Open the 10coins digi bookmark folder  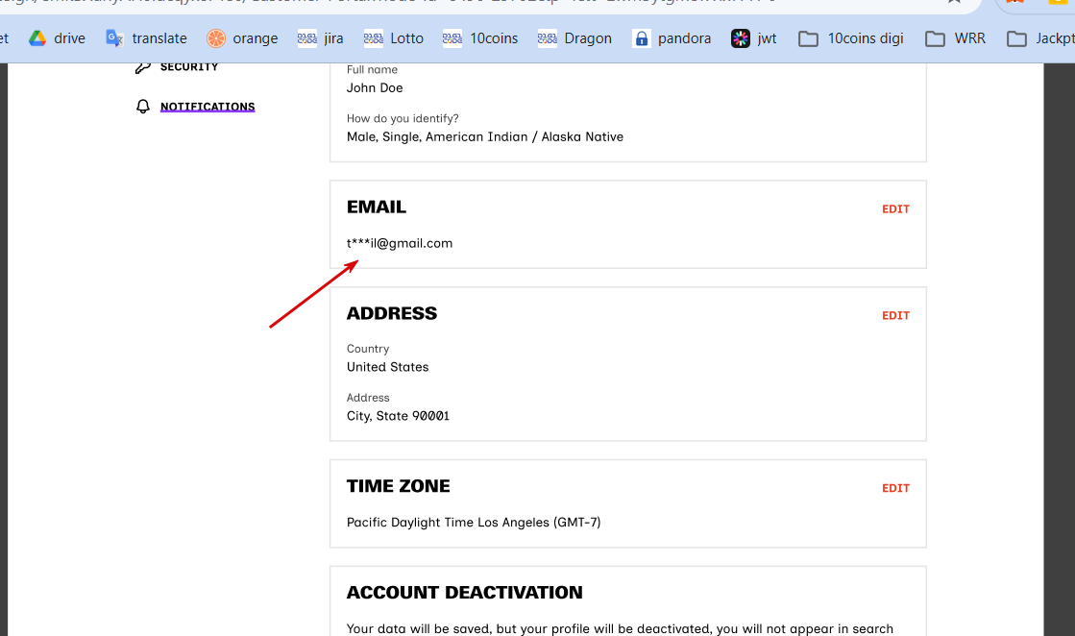click(x=851, y=38)
